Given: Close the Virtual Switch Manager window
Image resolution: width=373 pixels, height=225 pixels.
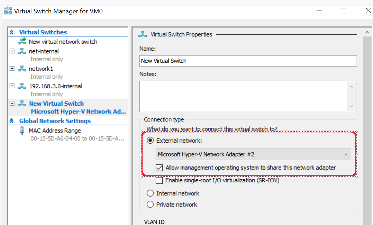Looking at the screenshot, I should (x=368, y=11).
